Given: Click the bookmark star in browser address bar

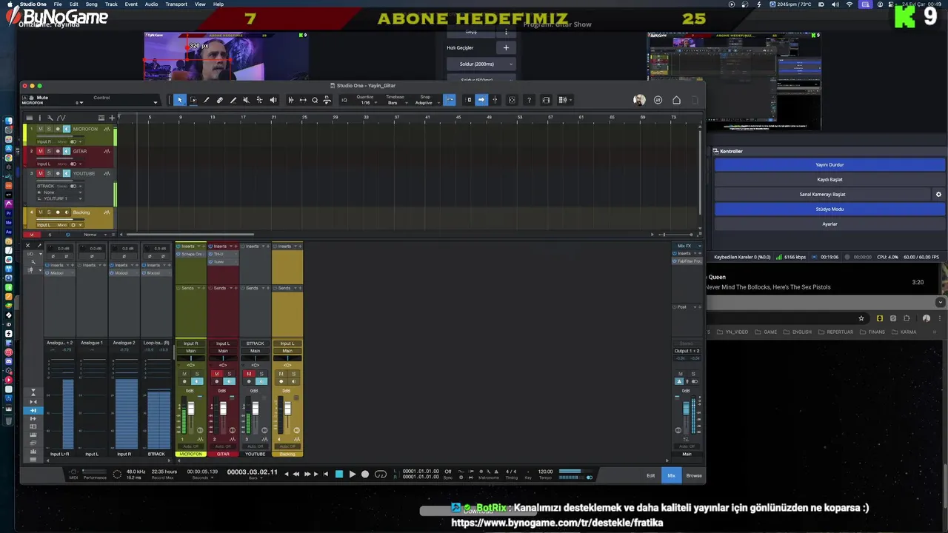Looking at the screenshot, I should (861, 318).
